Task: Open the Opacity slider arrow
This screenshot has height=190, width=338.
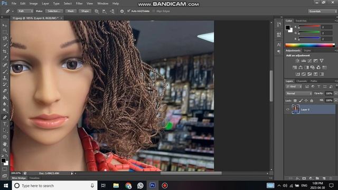Action: (336, 93)
